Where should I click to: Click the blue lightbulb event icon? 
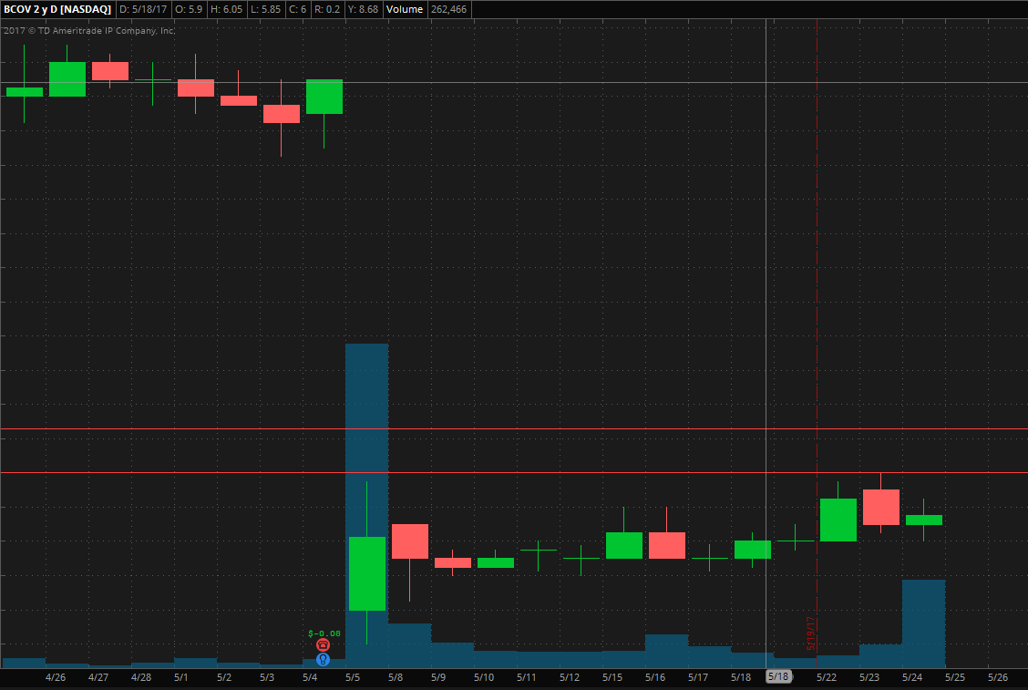tap(323, 659)
